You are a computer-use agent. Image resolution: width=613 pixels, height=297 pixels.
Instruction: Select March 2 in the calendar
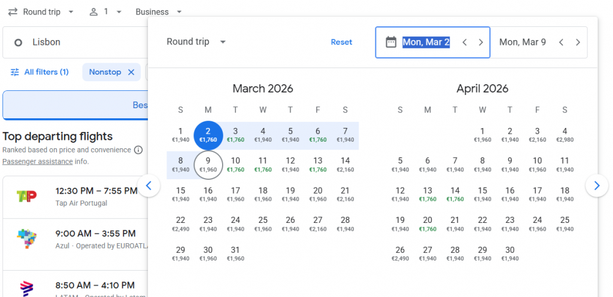click(208, 135)
